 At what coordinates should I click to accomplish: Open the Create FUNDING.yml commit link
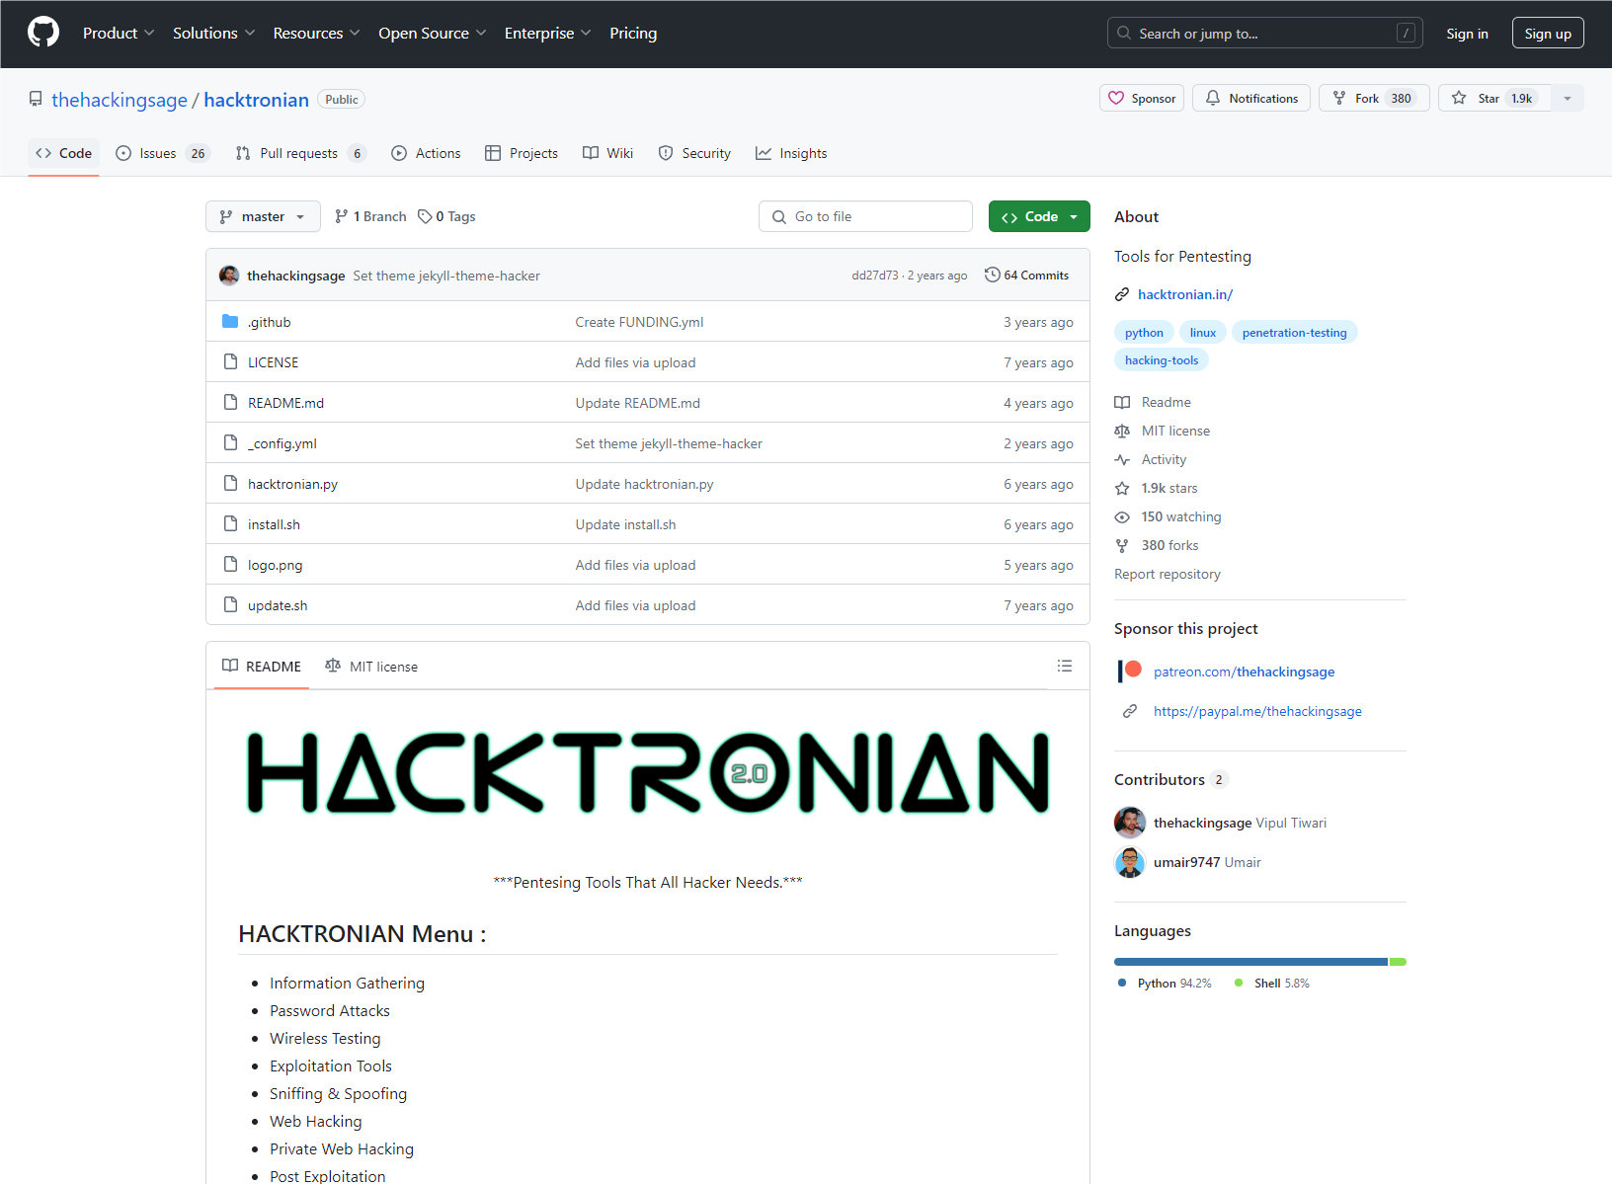point(639,322)
